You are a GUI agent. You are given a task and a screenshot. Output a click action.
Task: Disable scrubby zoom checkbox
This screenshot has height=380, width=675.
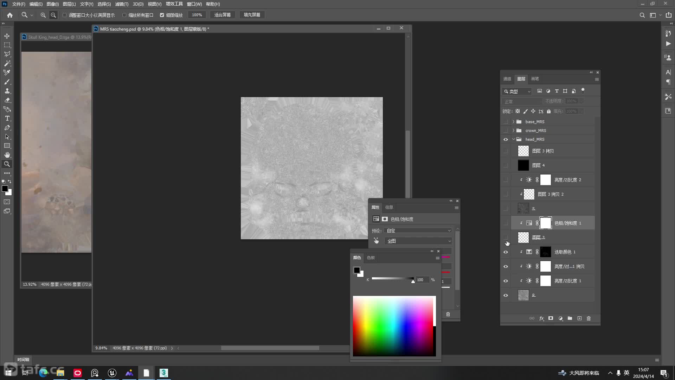(162, 15)
